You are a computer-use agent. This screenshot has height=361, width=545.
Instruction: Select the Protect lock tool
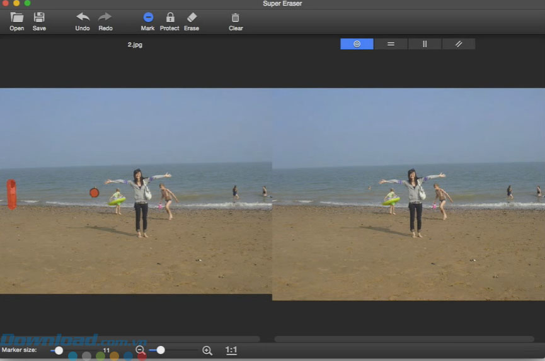pos(169,18)
